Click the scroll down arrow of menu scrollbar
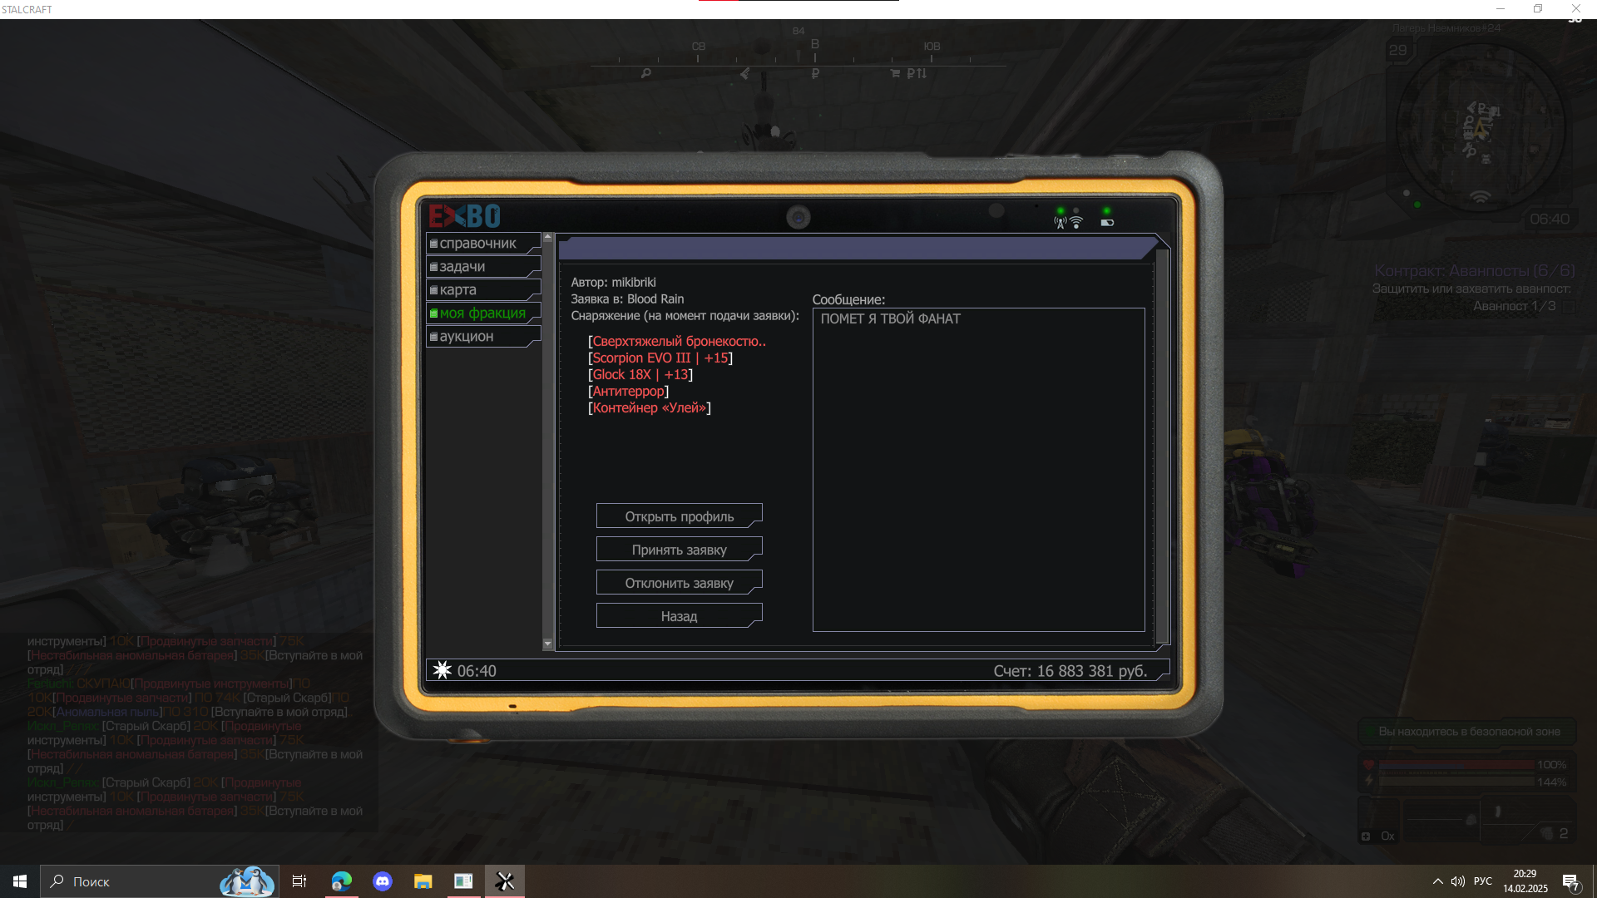 (547, 644)
